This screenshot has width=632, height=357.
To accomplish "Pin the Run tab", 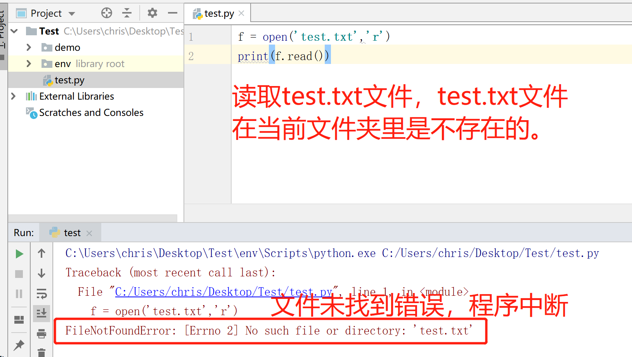I will 19,345.
